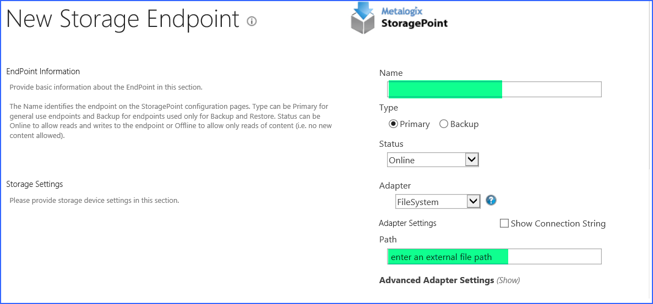Click the Adapter Settings label
The image size is (653, 304).
(407, 223)
